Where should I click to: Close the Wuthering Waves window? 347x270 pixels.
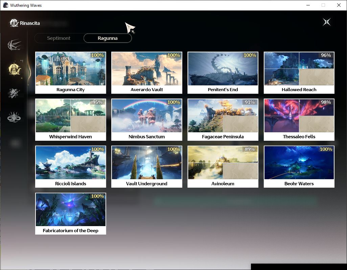point(339,5)
